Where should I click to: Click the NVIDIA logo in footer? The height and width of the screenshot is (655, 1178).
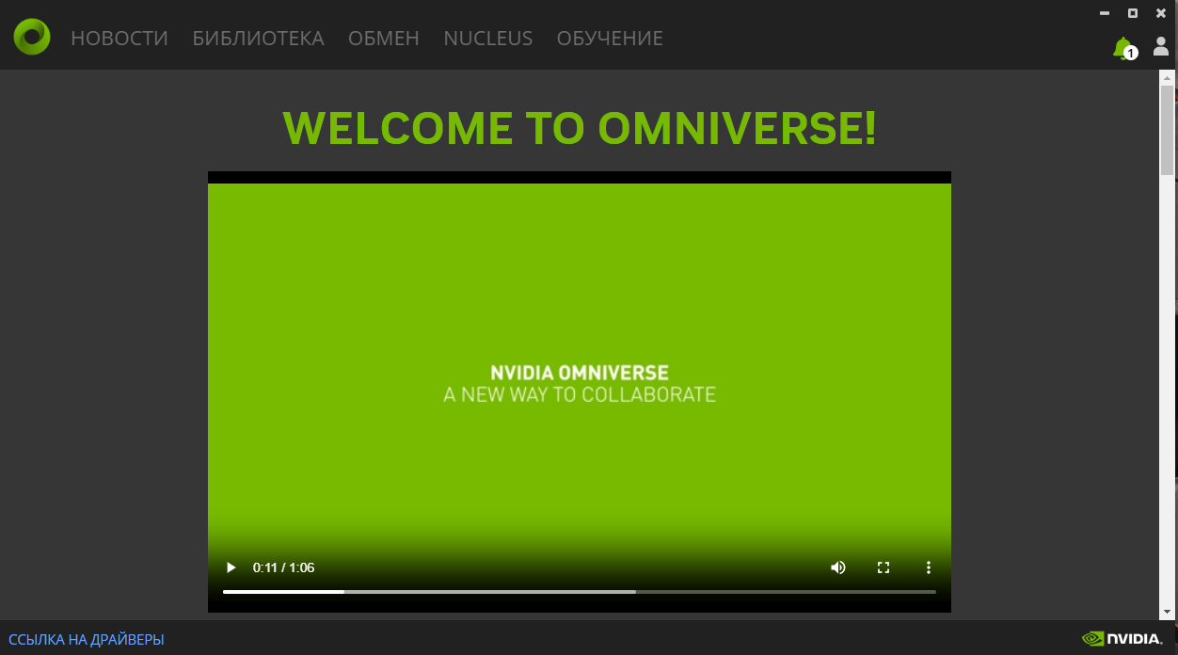point(1122,639)
